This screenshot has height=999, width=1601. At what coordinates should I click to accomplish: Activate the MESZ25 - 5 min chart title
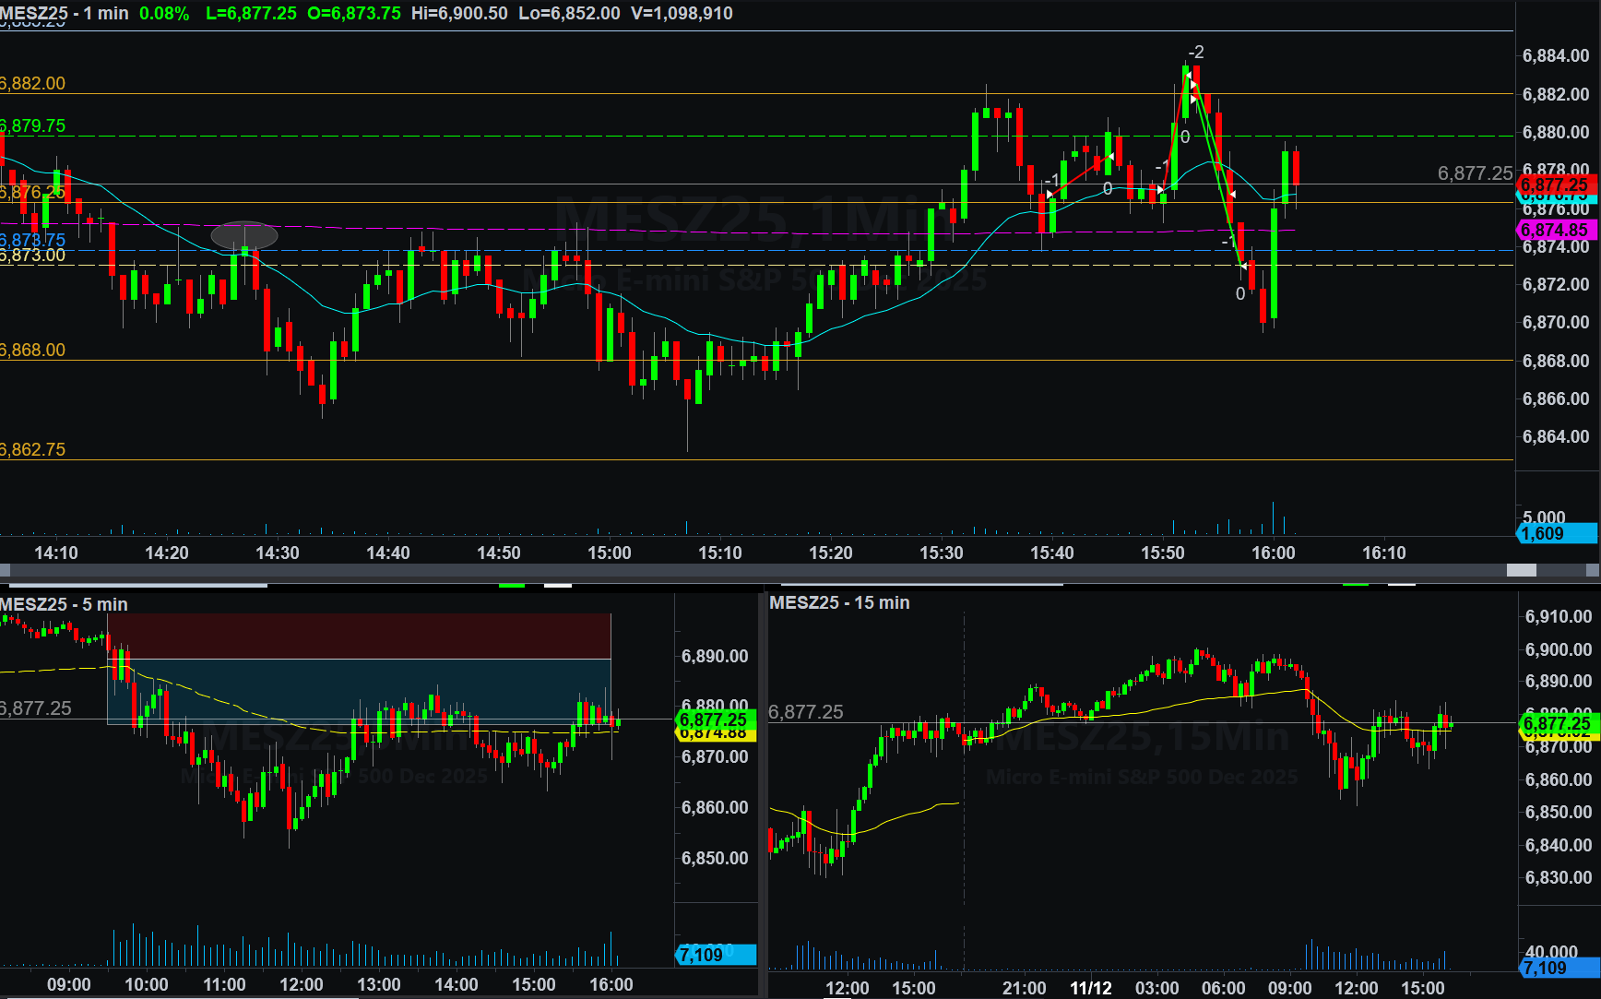pyautogui.click(x=65, y=604)
